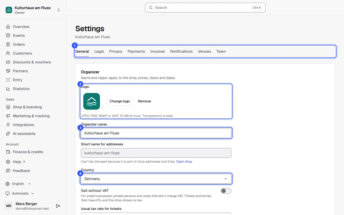
Task: Click the Search input box
Action: click(205, 8)
